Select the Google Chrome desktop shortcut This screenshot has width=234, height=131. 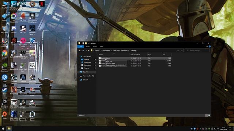4,55
